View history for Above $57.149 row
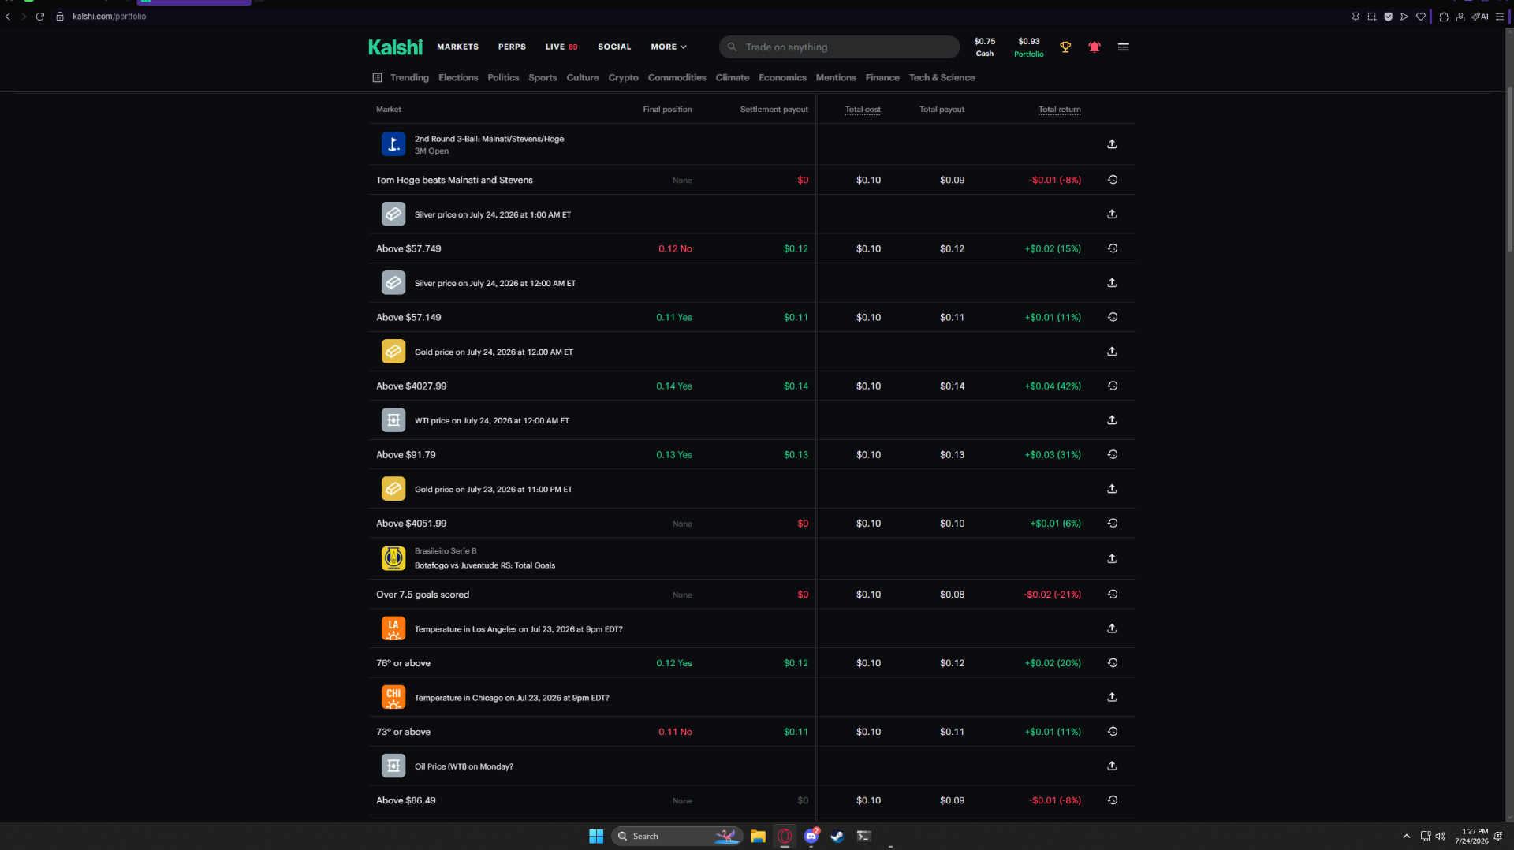Screen dimensions: 1514x850 [1112, 317]
